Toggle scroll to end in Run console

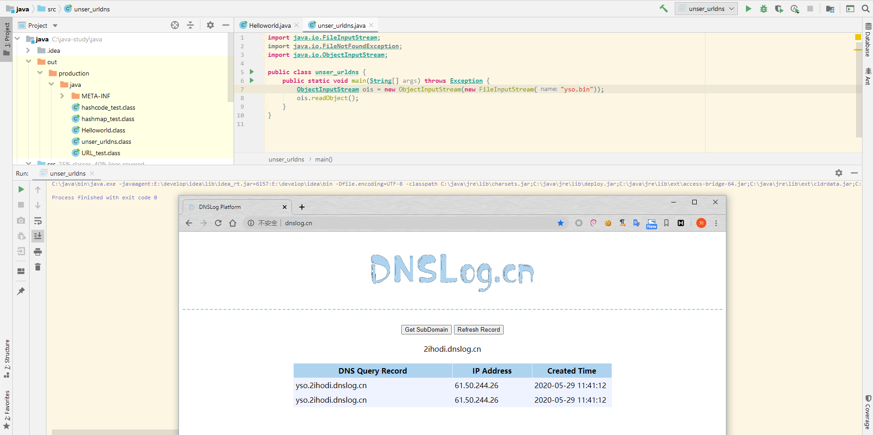pyautogui.click(x=38, y=236)
